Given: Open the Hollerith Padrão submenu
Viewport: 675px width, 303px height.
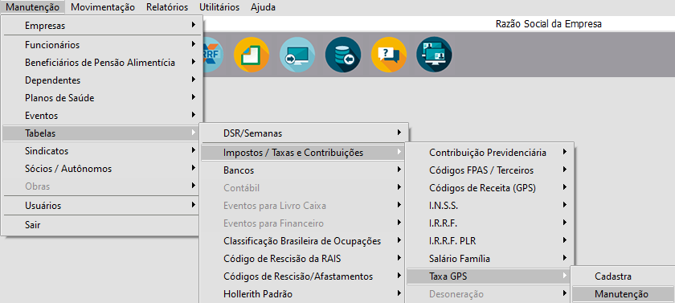Looking at the screenshot, I should coord(304,294).
